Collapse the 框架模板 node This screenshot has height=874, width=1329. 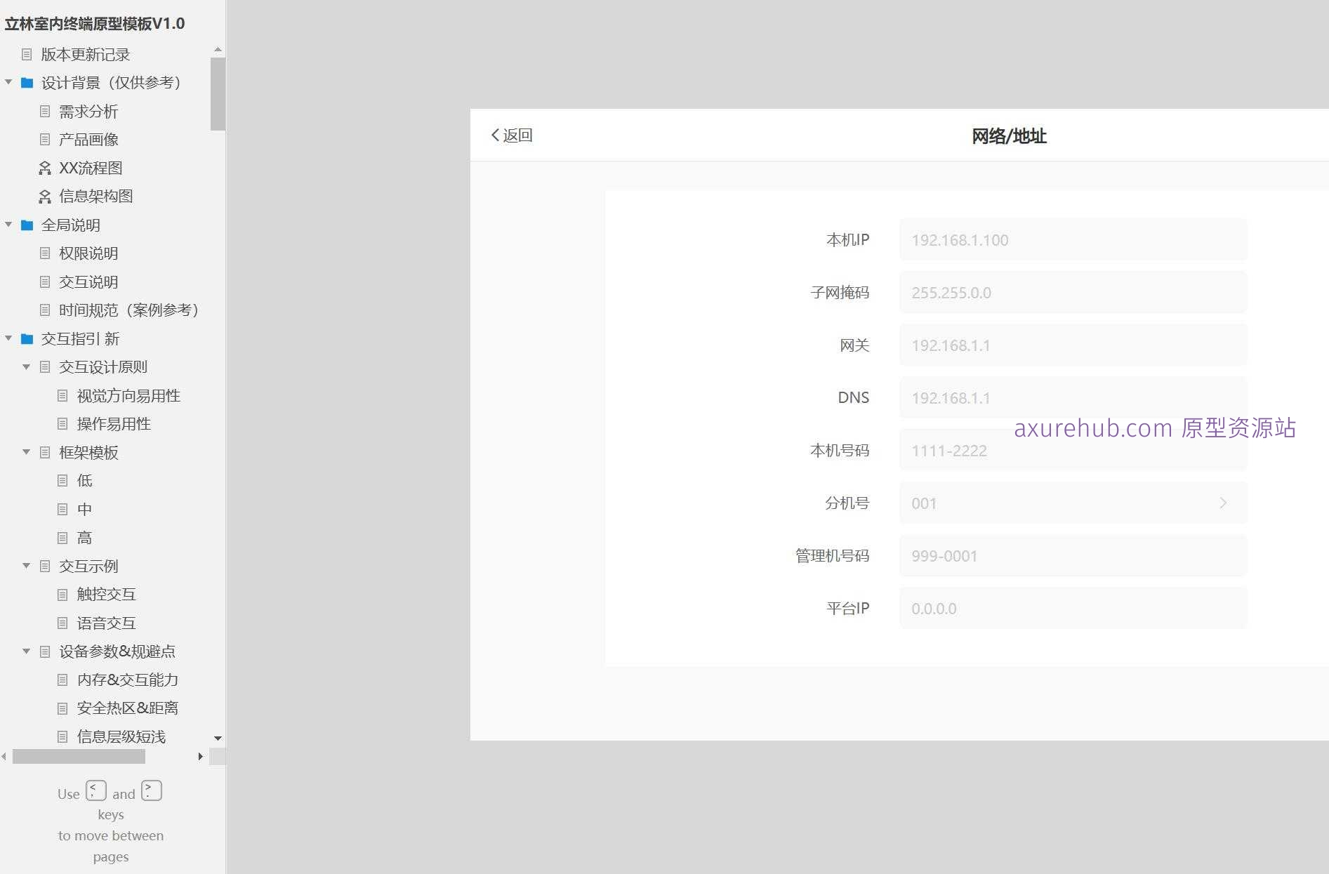[26, 451]
